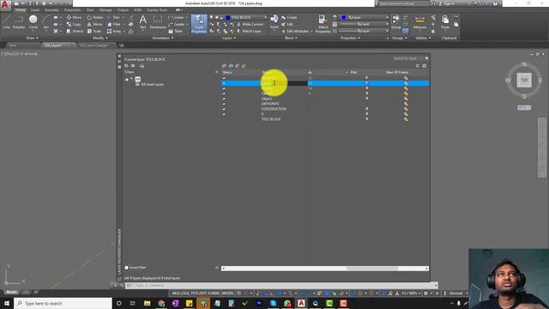Activate the Stretch command
The width and height of the screenshot is (549, 309).
click(75, 31)
